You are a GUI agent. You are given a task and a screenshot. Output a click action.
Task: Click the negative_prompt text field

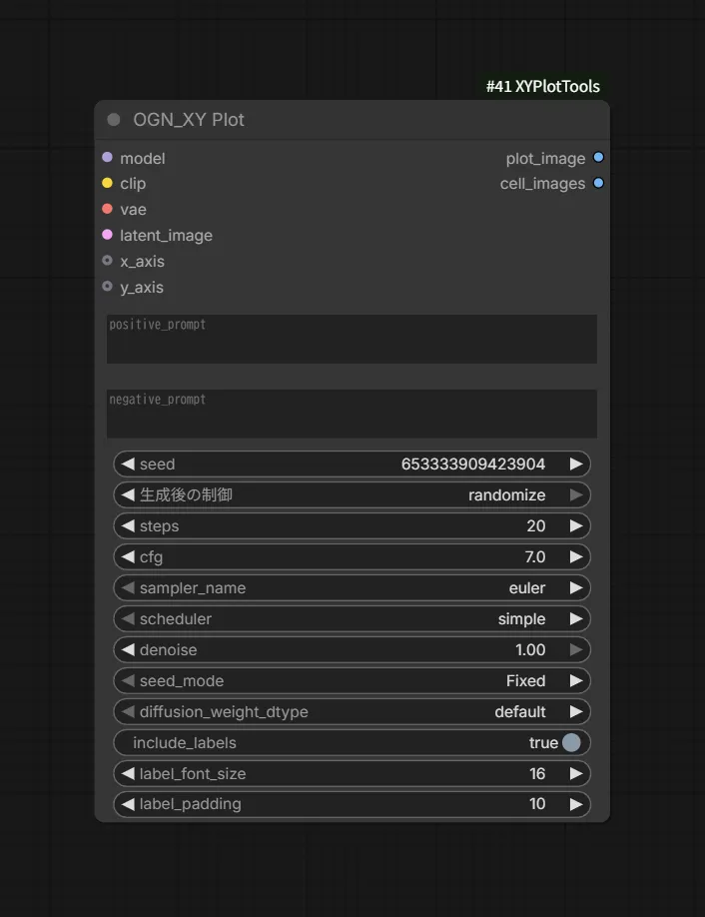(352, 415)
